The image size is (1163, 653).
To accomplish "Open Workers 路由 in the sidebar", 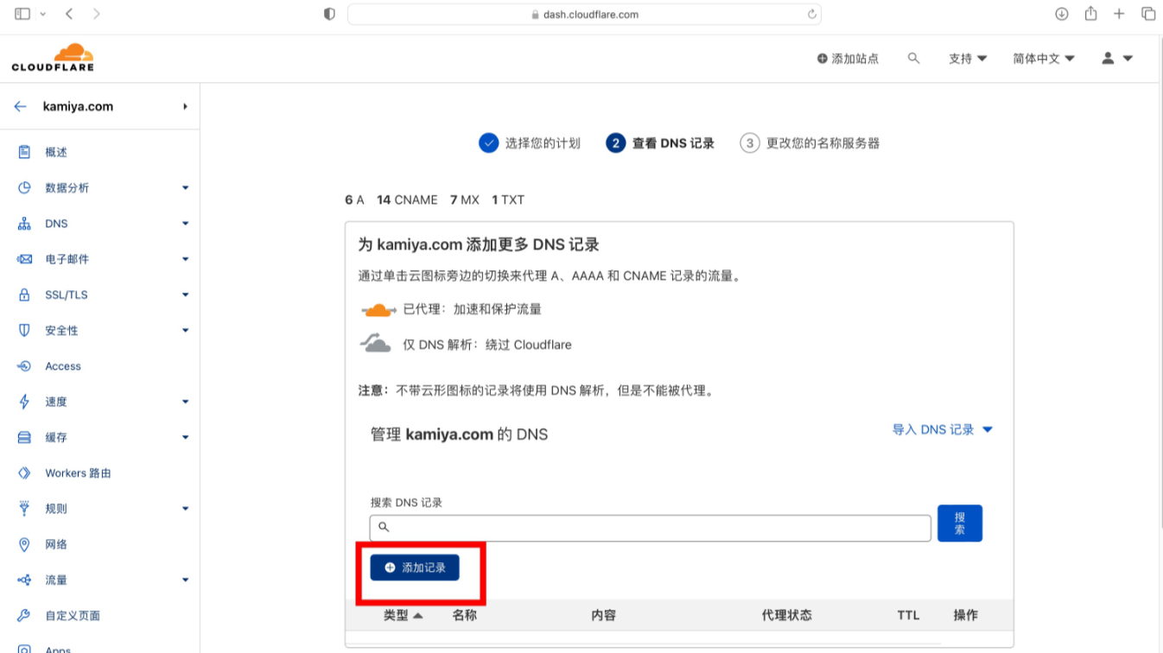I will (78, 473).
